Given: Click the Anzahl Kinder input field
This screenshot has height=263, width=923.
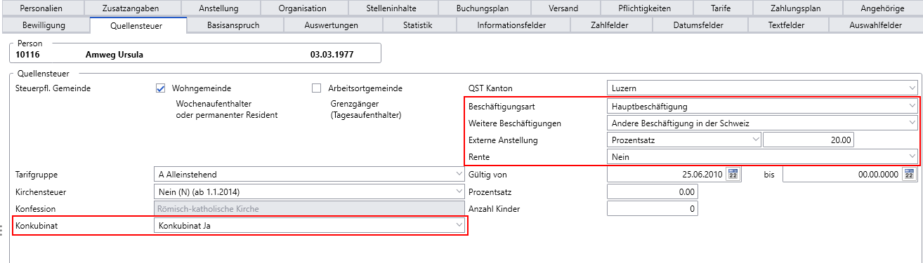Looking at the screenshot, I should [x=652, y=208].
